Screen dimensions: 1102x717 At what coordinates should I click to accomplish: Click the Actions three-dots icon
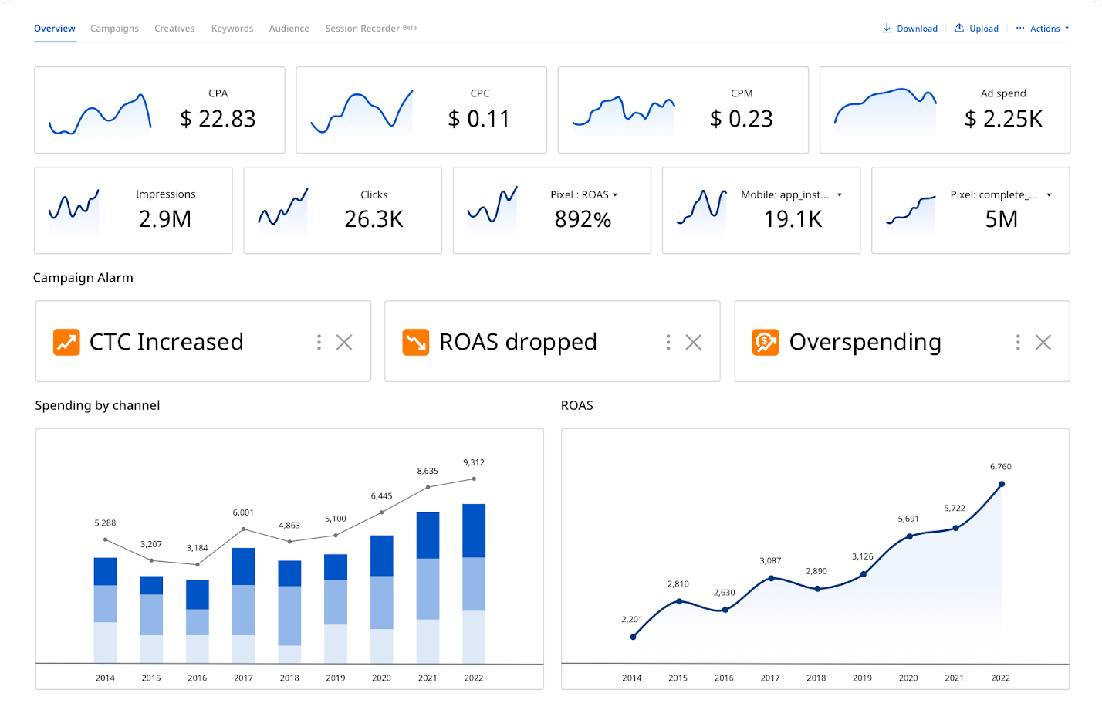pos(1020,28)
